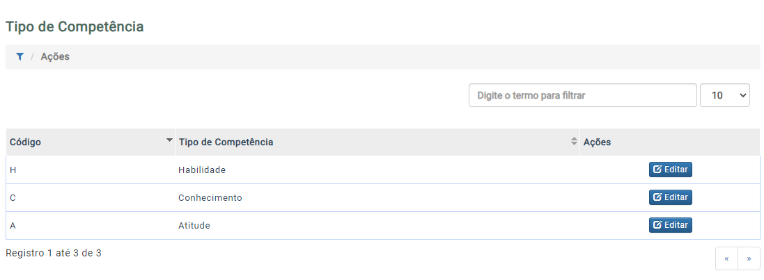
Task: Select the Conhecimento row text
Action: coord(210,198)
